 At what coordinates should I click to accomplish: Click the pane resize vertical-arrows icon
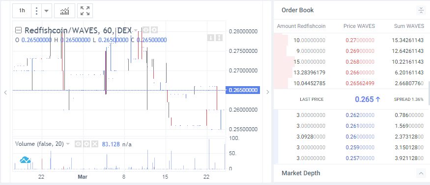click(219, 37)
